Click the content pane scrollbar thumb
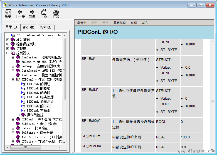This screenshot has height=155, width=217. pyautogui.click(x=212, y=101)
